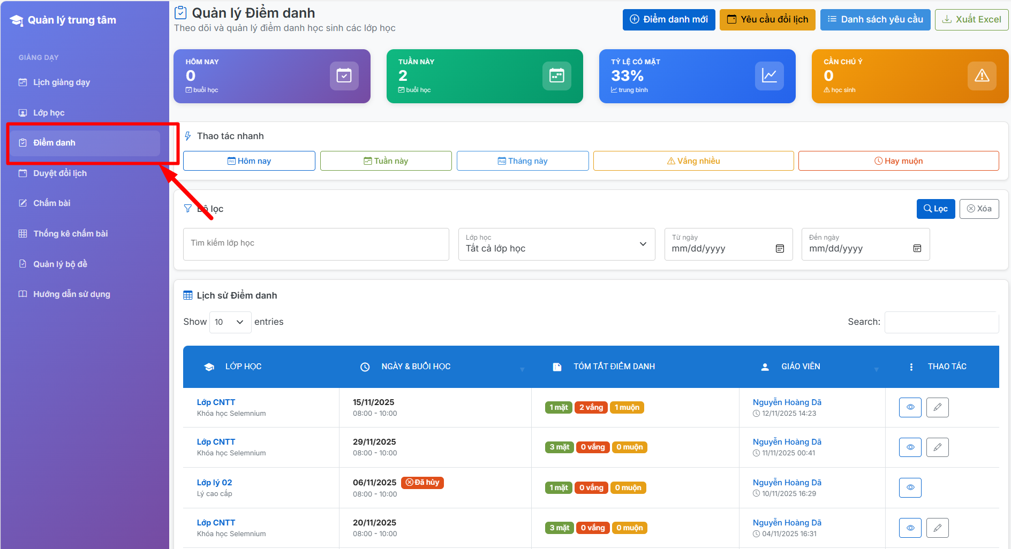Click the calendar icon in the Từ ngày field
The image size is (1011, 549).
coord(780,249)
